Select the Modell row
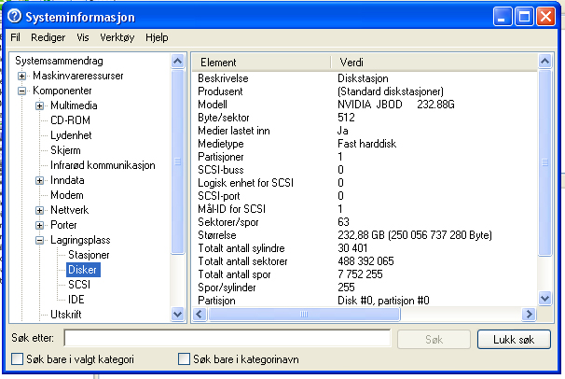565x379 pixels. tap(365, 105)
